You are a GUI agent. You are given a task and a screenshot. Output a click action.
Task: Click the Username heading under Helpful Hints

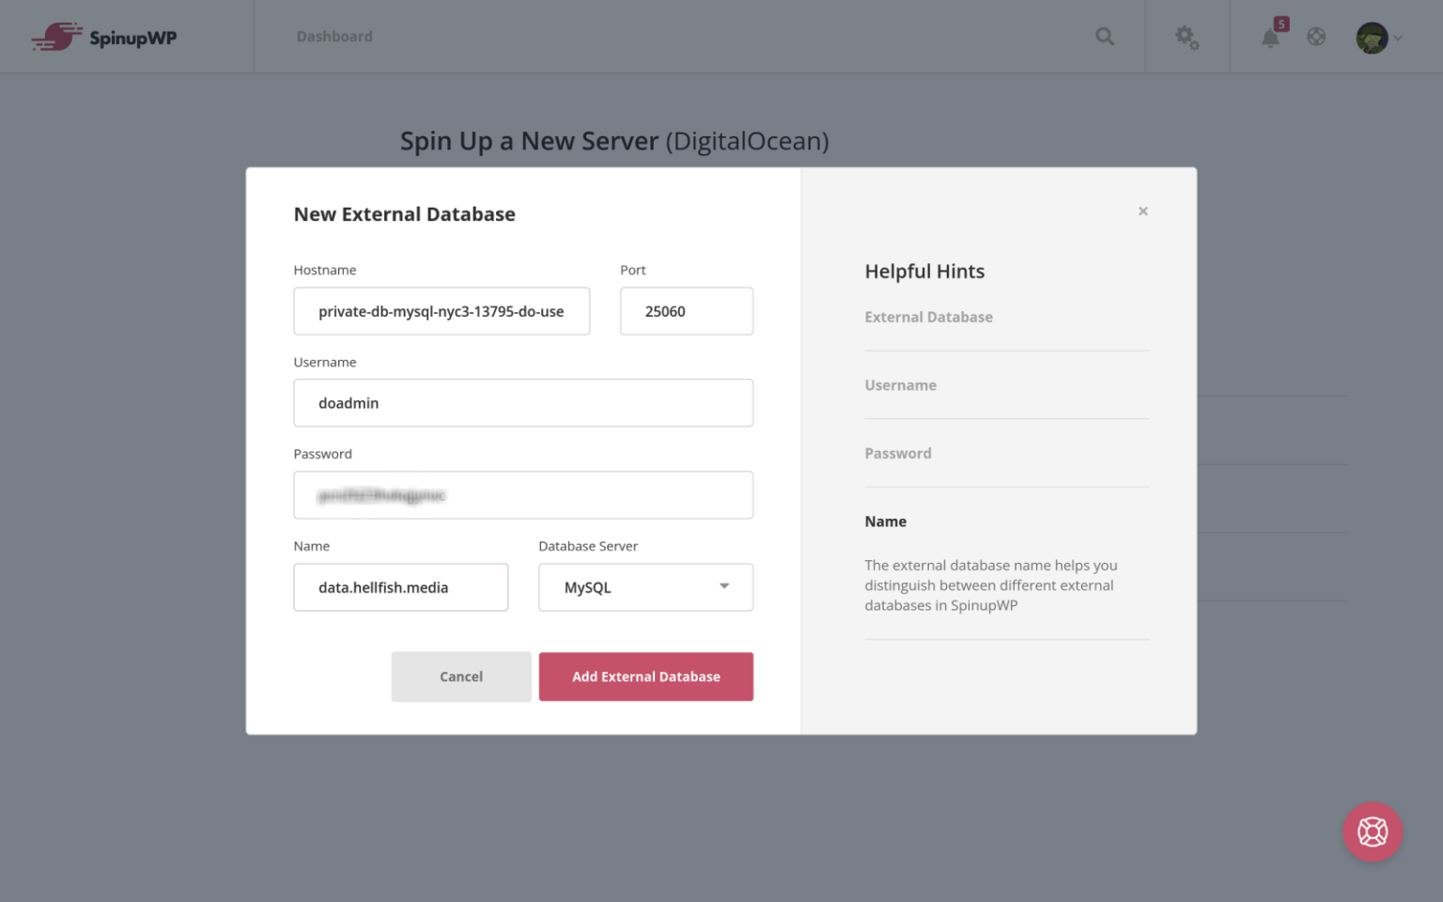900,384
